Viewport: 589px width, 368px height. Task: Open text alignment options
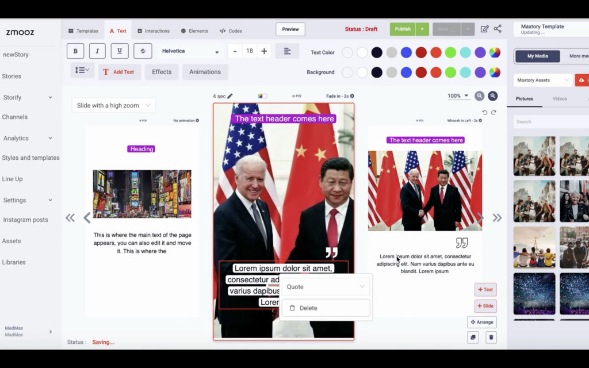point(288,51)
